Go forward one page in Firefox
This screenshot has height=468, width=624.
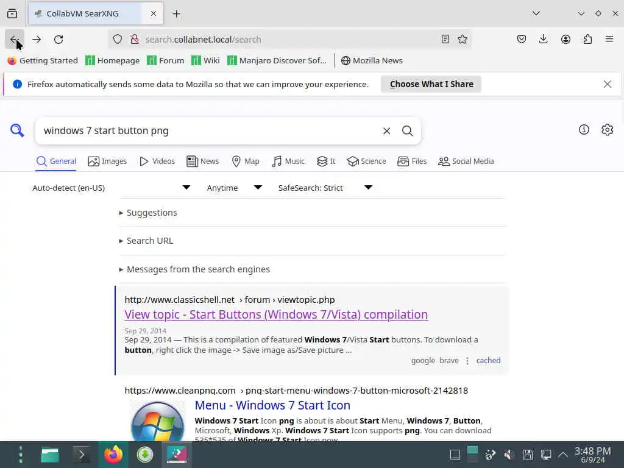click(x=37, y=39)
